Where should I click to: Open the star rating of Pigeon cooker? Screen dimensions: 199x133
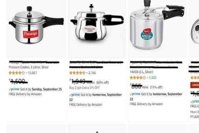[138, 77]
